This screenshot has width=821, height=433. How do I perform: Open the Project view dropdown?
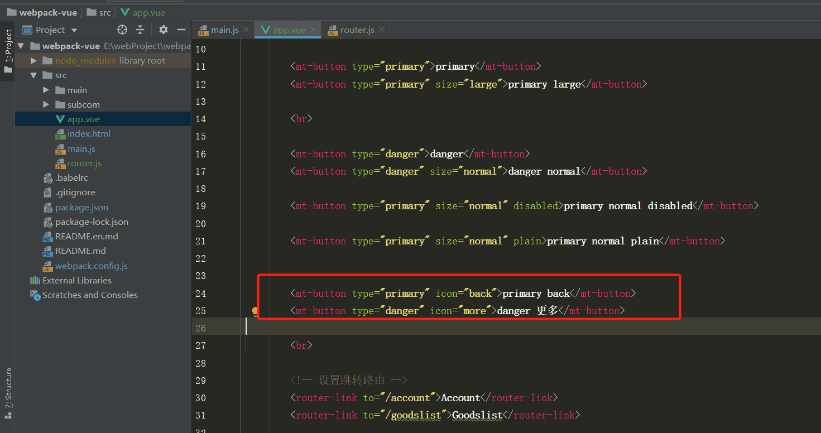[x=74, y=30]
